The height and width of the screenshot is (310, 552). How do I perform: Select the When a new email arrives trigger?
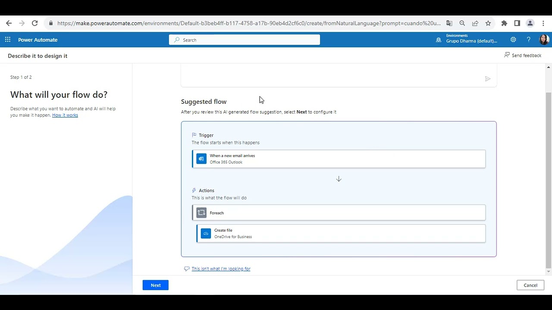point(339,159)
